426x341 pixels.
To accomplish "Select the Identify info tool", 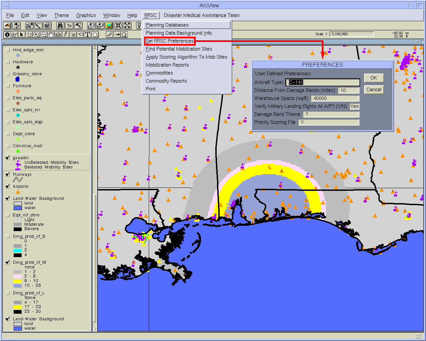I will pyautogui.click(x=7, y=35).
